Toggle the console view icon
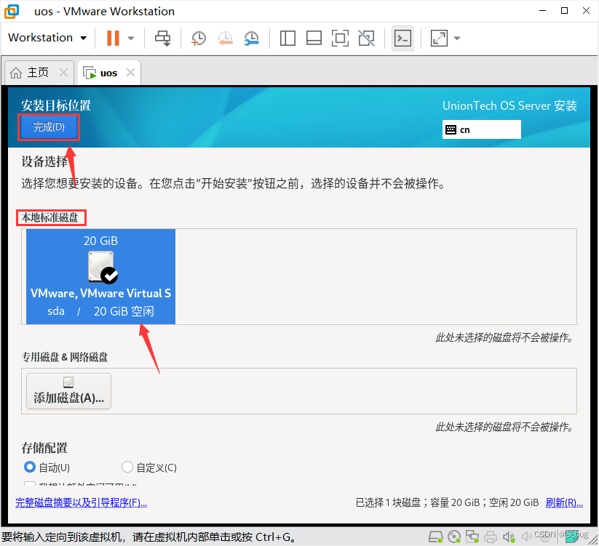Image resolution: width=599 pixels, height=546 pixels. pos(402,38)
